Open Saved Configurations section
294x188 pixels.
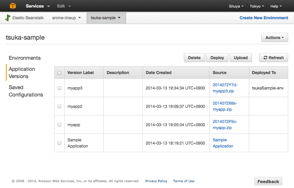tap(26, 91)
